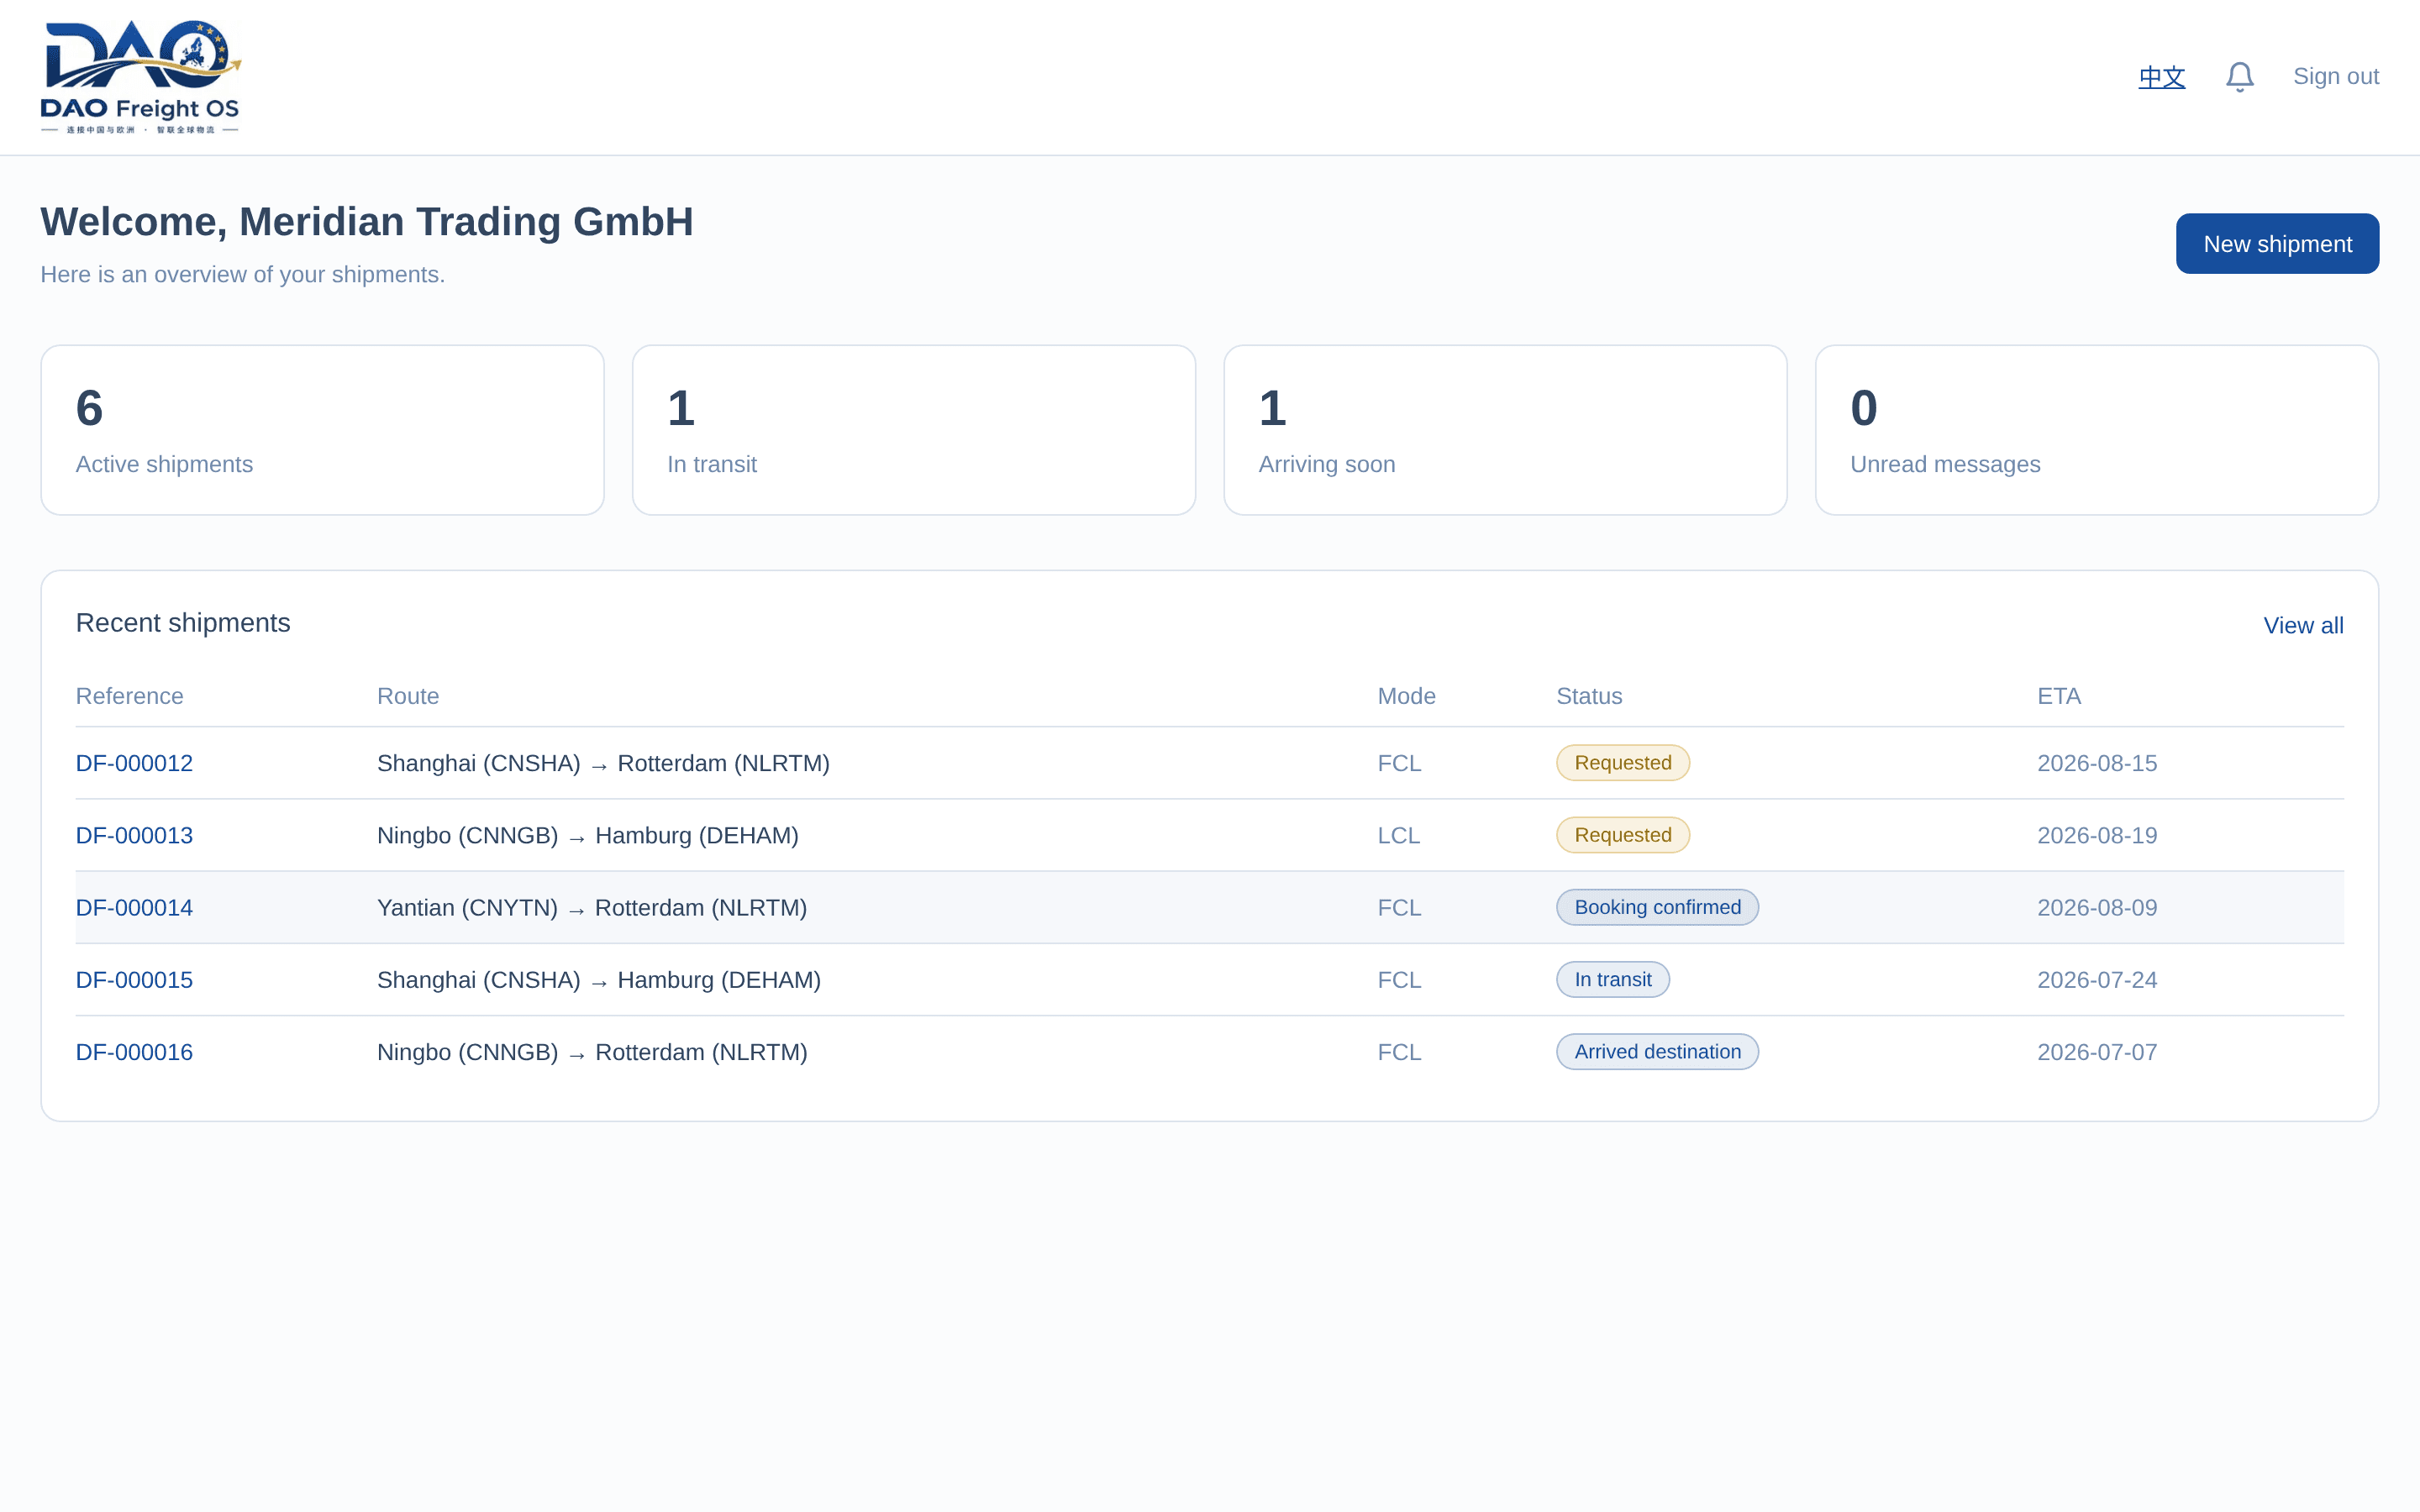
Task: Switch language to 中文
Action: [x=2161, y=77]
